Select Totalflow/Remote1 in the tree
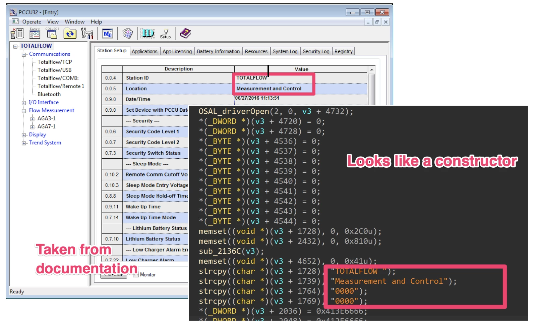This screenshot has height=328, width=533. tap(61, 86)
